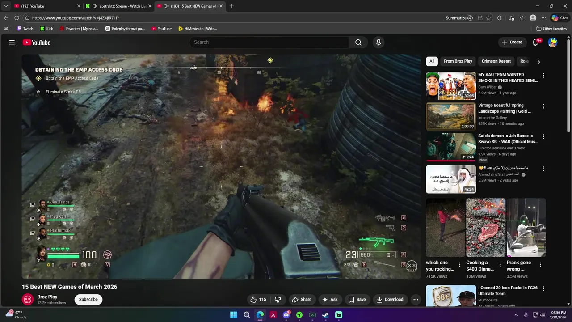The image size is (572, 322).
Task: Open Steam from the taskbar
Action: pos(325,315)
